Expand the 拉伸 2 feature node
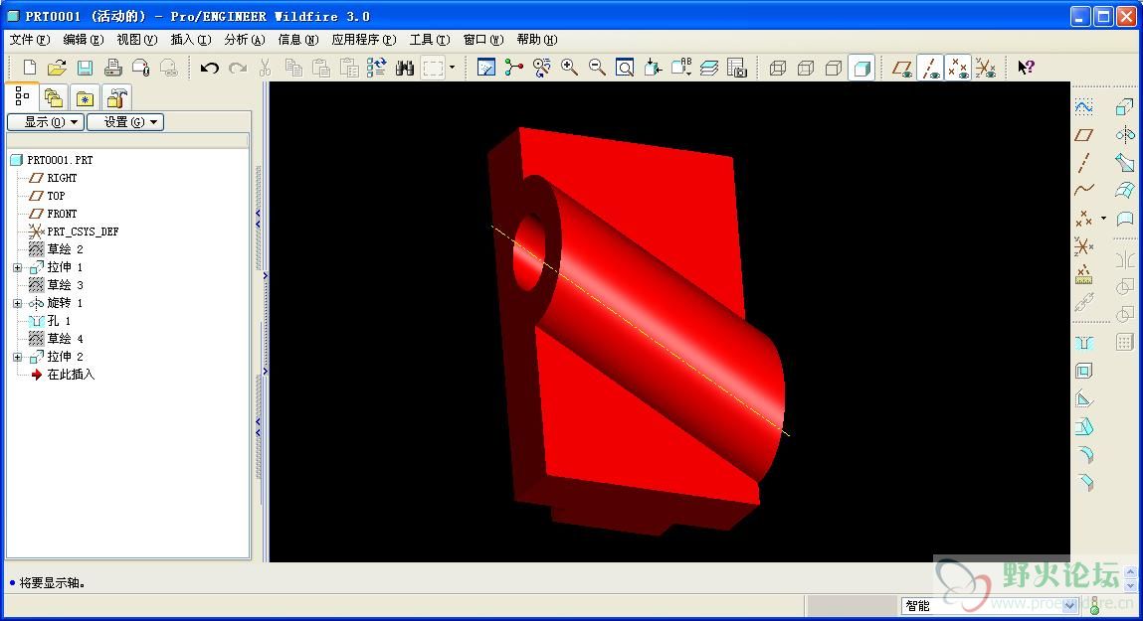Image resolution: width=1143 pixels, height=621 pixels. pyautogui.click(x=18, y=358)
